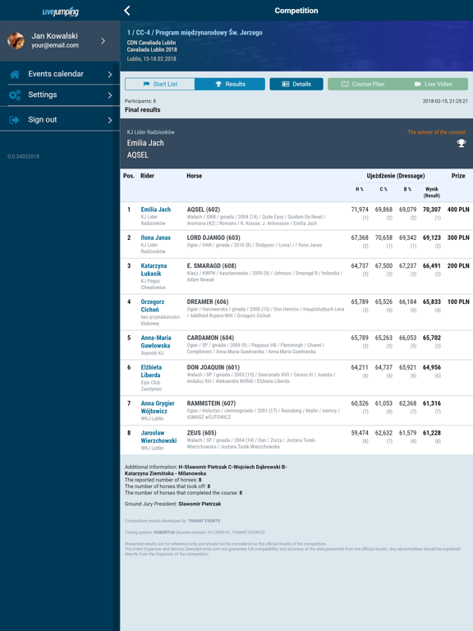
Task: Open rider Anna-Maria Gawłowska link
Action: [x=156, y=342]
